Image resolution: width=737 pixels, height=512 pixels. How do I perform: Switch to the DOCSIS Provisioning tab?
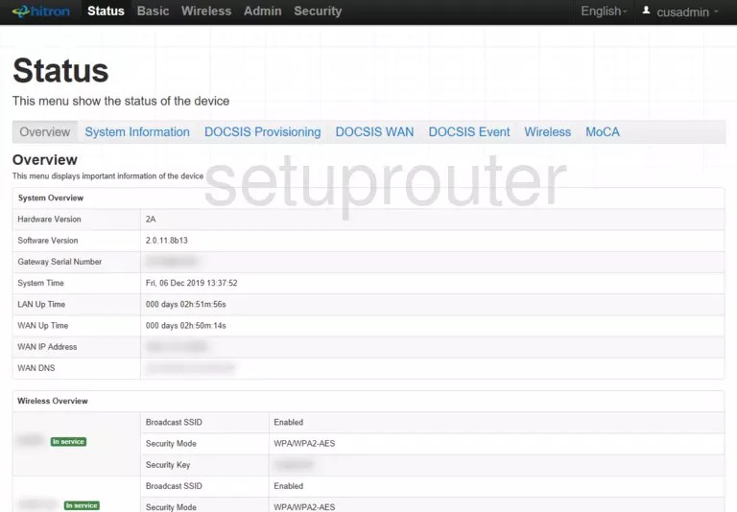click(x=262, y=132)
